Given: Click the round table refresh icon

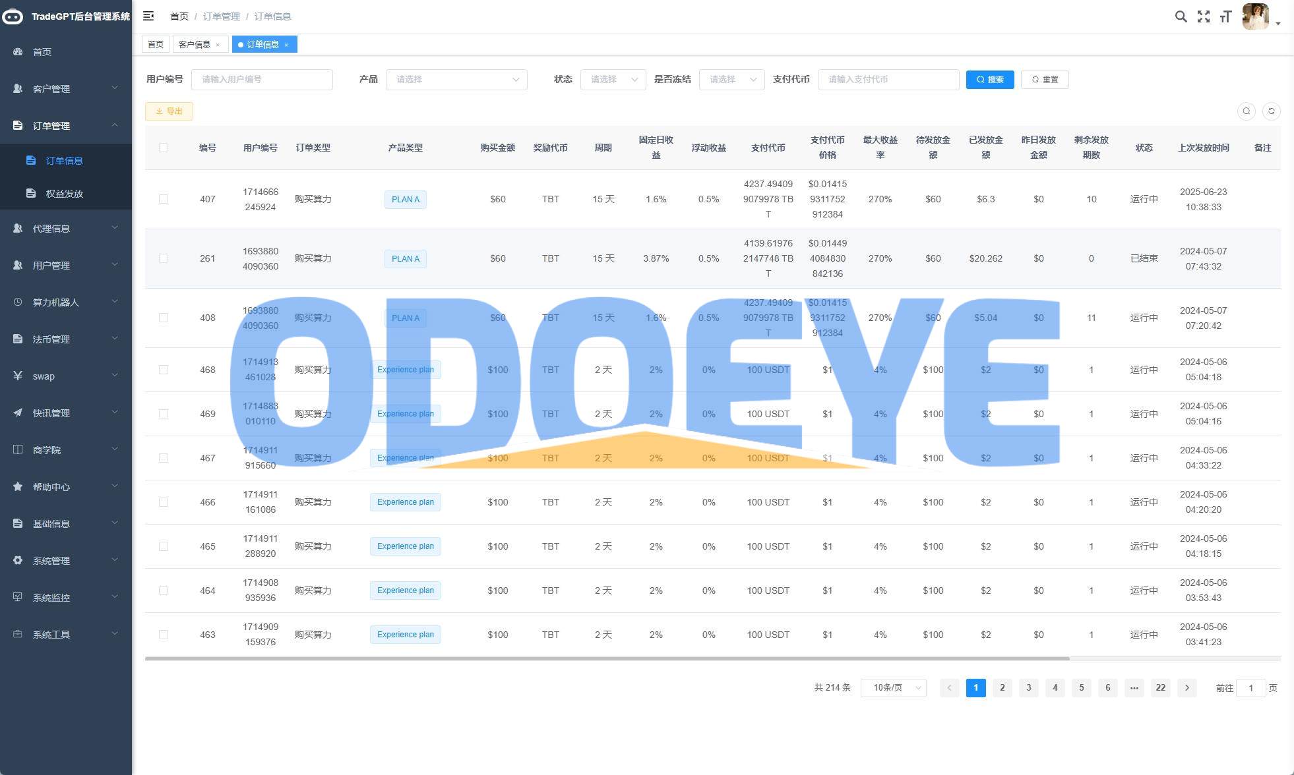Looking at the screenshot, I should (x=1271, y=111).
